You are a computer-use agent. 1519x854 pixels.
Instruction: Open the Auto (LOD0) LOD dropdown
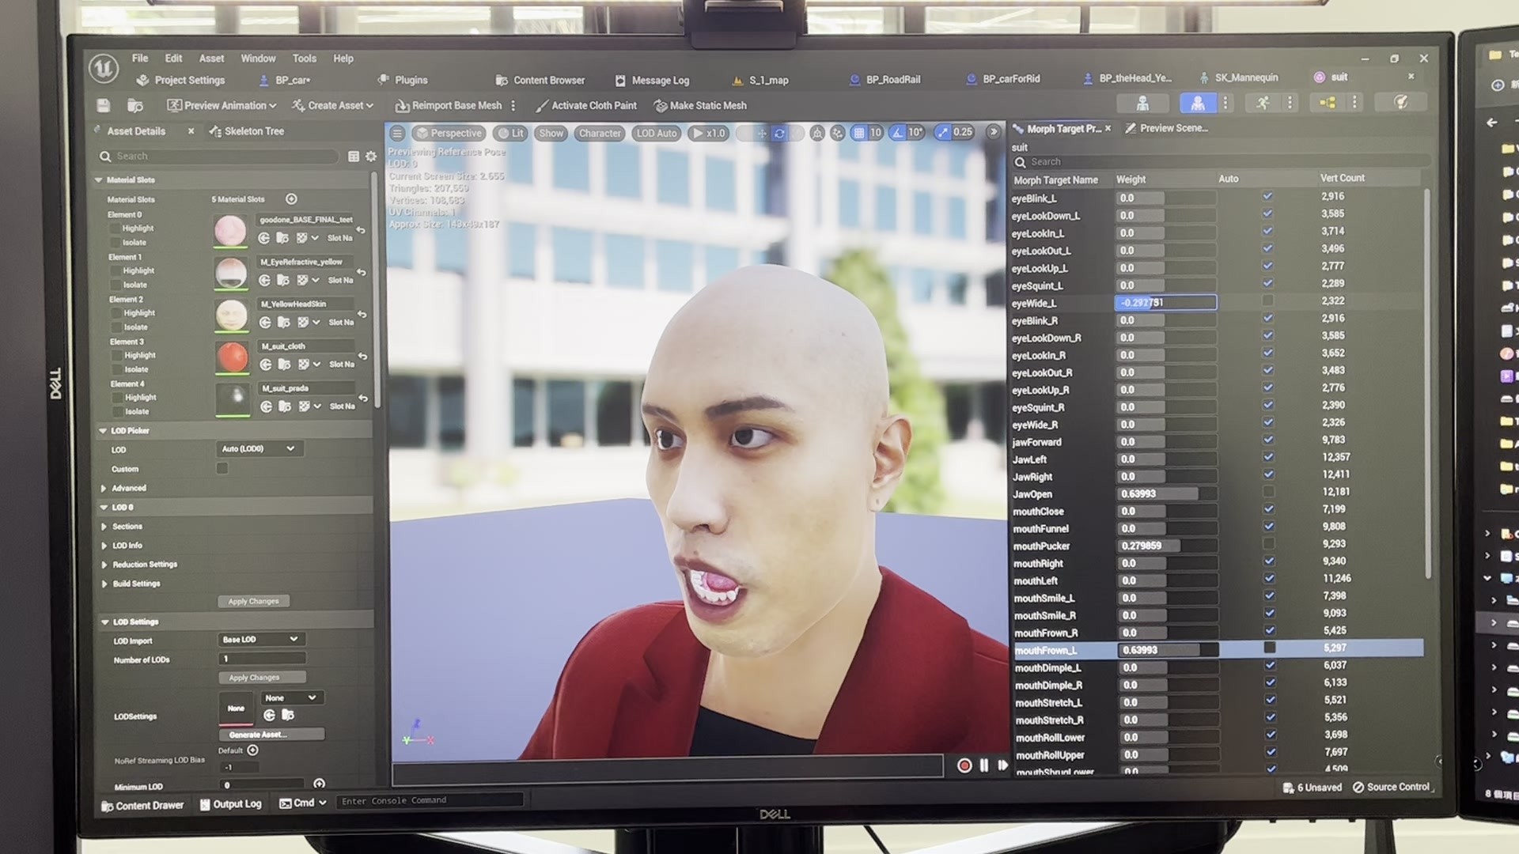pyautogui.click(x=259, y=449)
